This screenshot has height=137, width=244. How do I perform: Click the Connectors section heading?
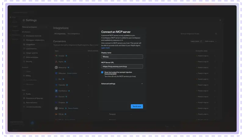[x=59, y=41]
